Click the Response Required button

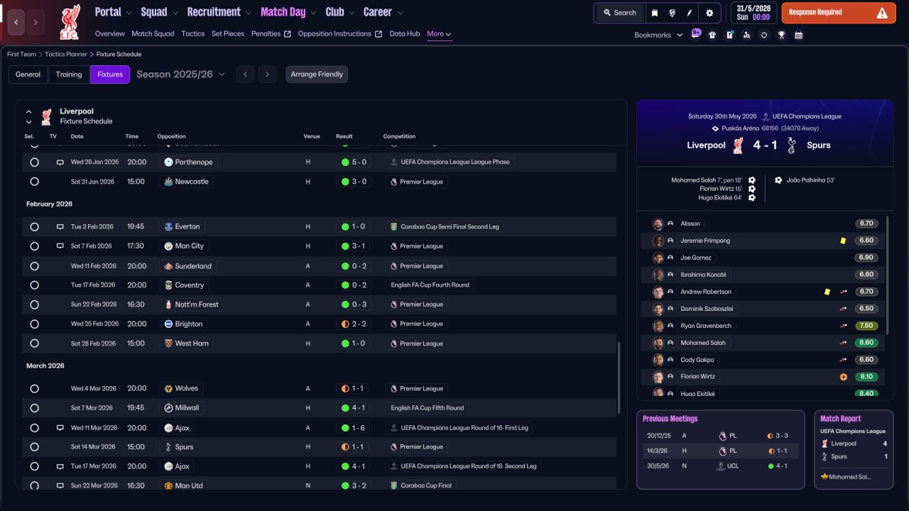coord(839,13)
